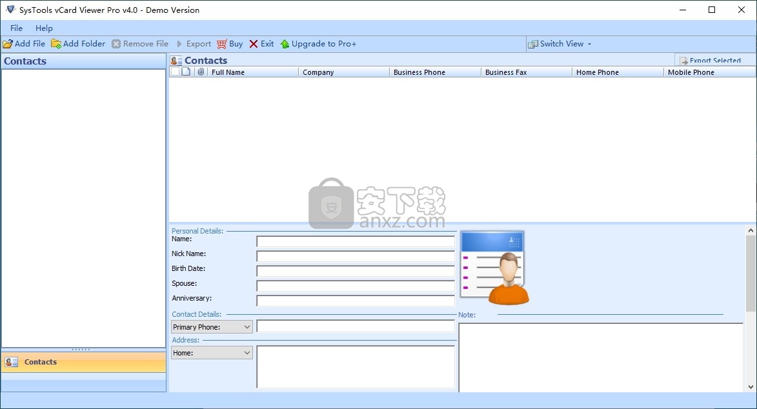Sort by Business Phone column
The height and width of the screenshot is (409, 757).
point(435,72)
